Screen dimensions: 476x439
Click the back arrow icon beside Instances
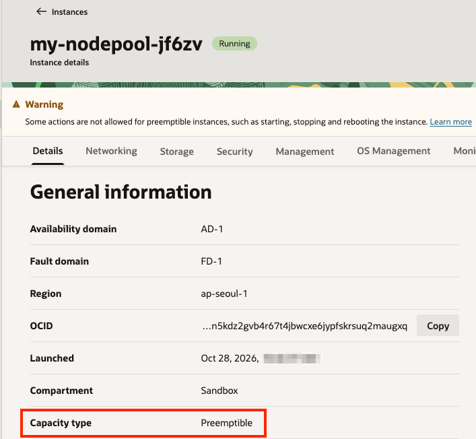pyautogui.click(x=41, y=11)
